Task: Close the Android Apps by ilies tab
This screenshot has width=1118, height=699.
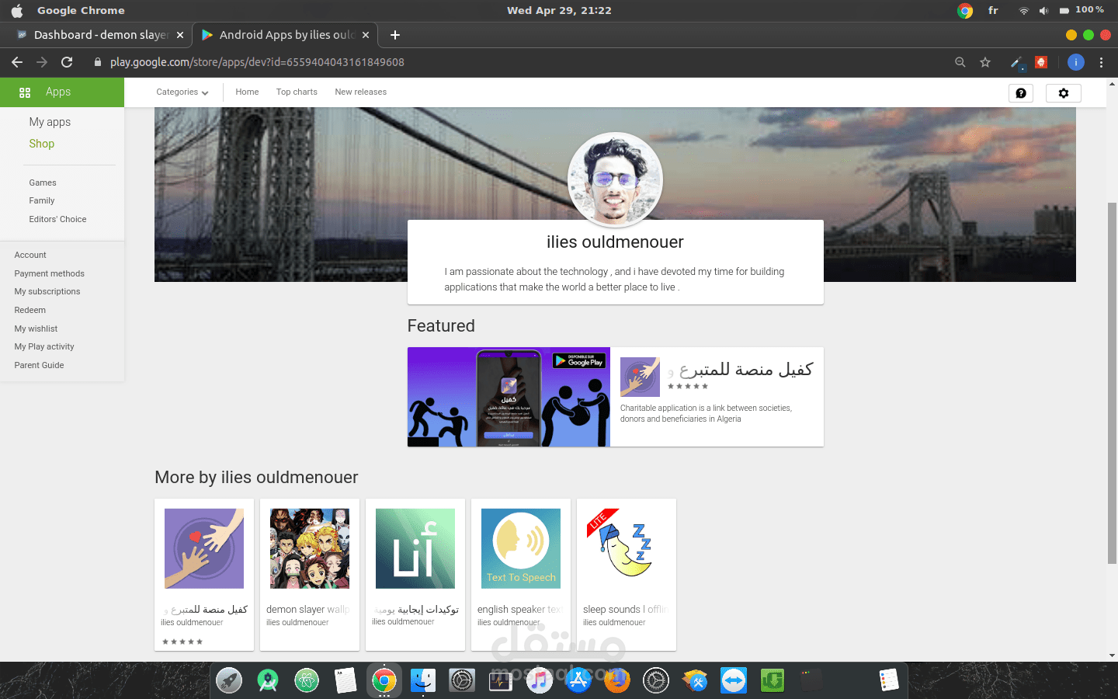Action: click(x=366, y=35)
